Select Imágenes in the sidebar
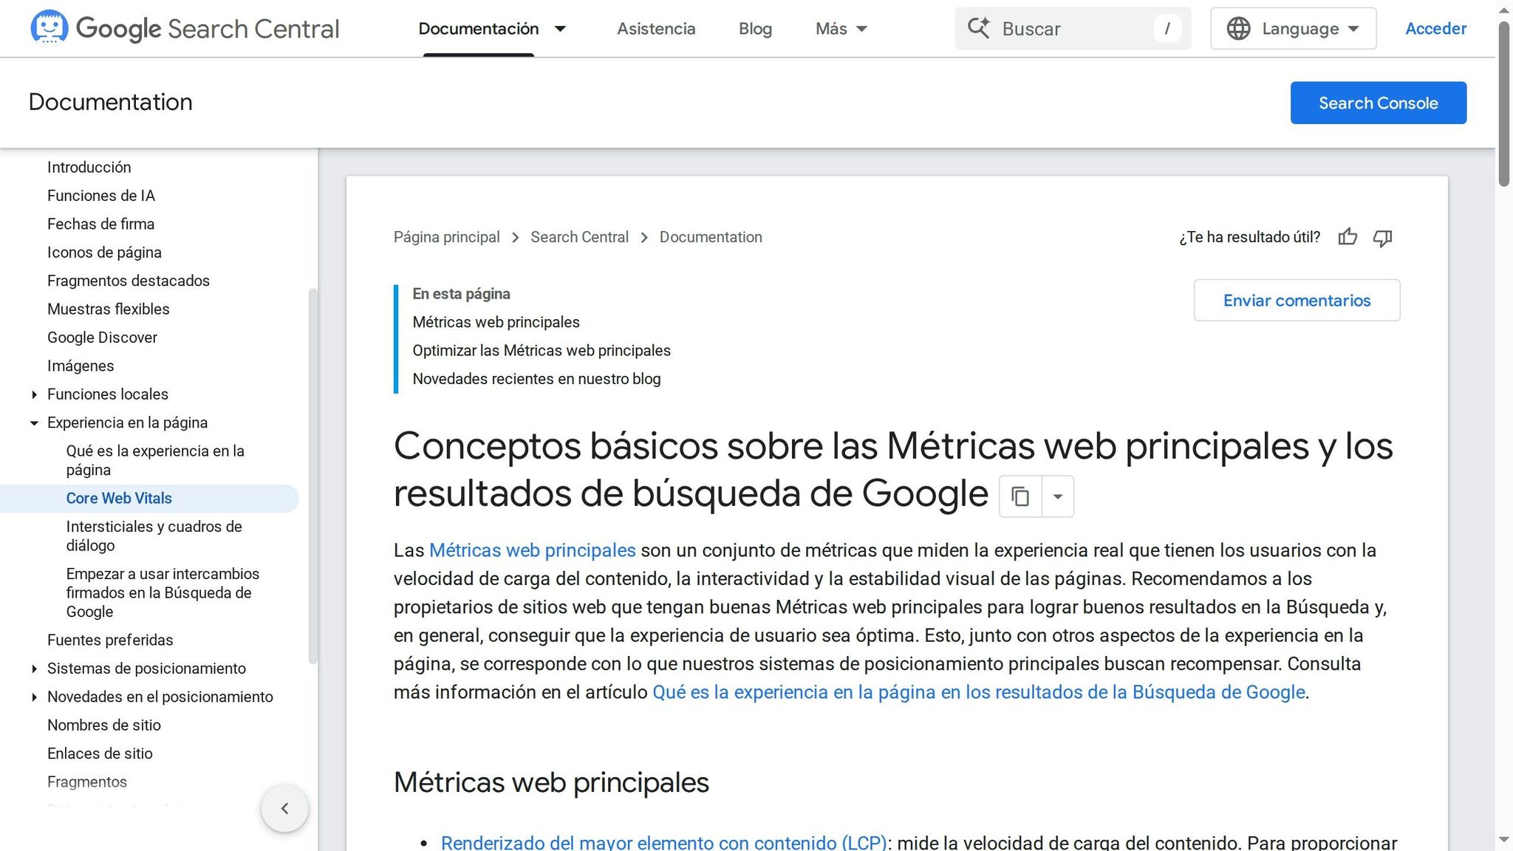The height and width of the screenshot is (851, 1513). (x=81, y=366)
